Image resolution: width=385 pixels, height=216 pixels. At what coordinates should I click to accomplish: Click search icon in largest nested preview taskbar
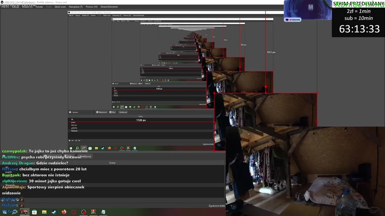tap(77, 148)
